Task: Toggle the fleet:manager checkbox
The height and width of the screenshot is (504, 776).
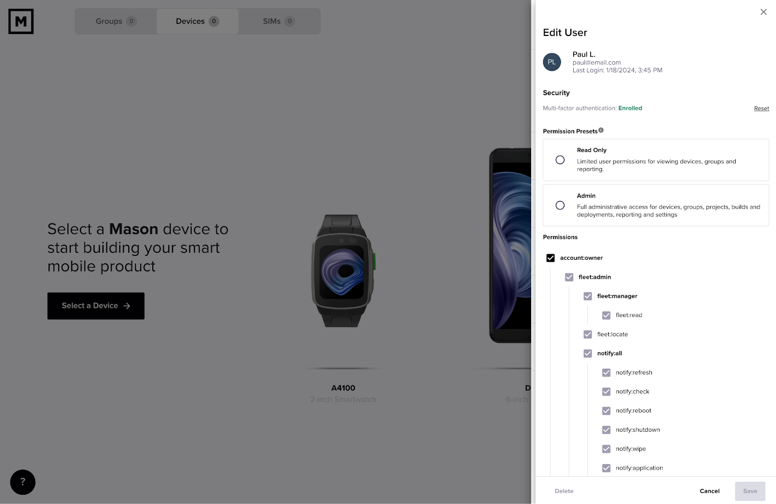Action: click(588, 296)
